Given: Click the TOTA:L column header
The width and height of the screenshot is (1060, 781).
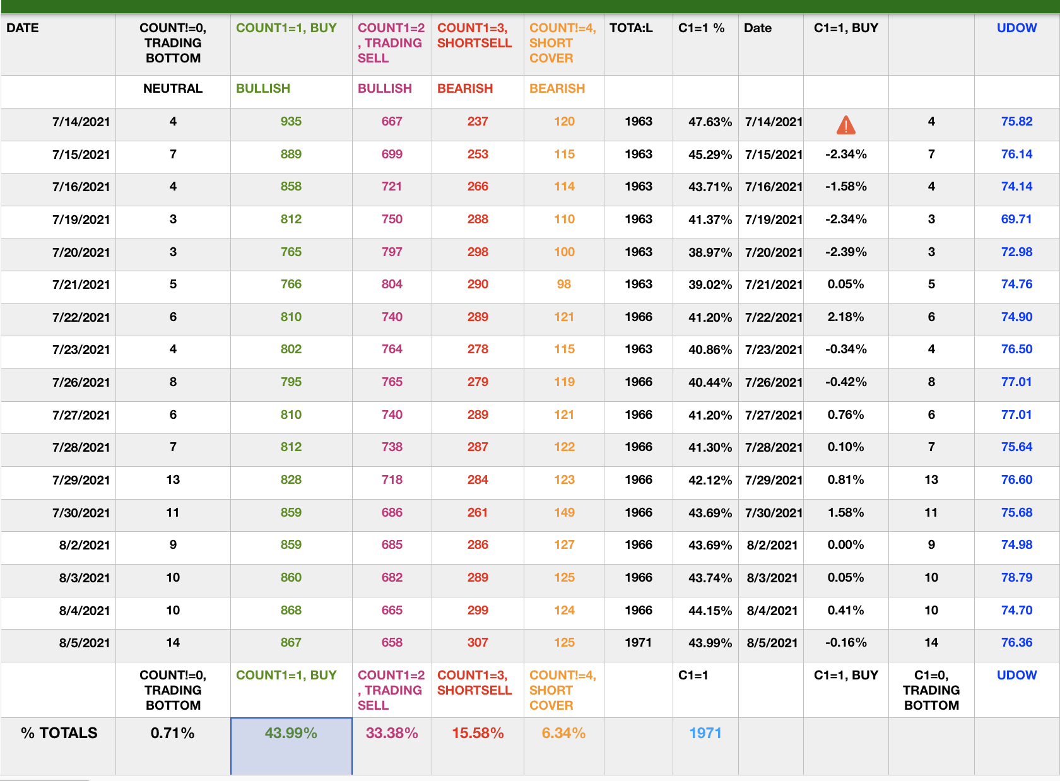Looking at the screenshot, I should [x=631, y=28].
